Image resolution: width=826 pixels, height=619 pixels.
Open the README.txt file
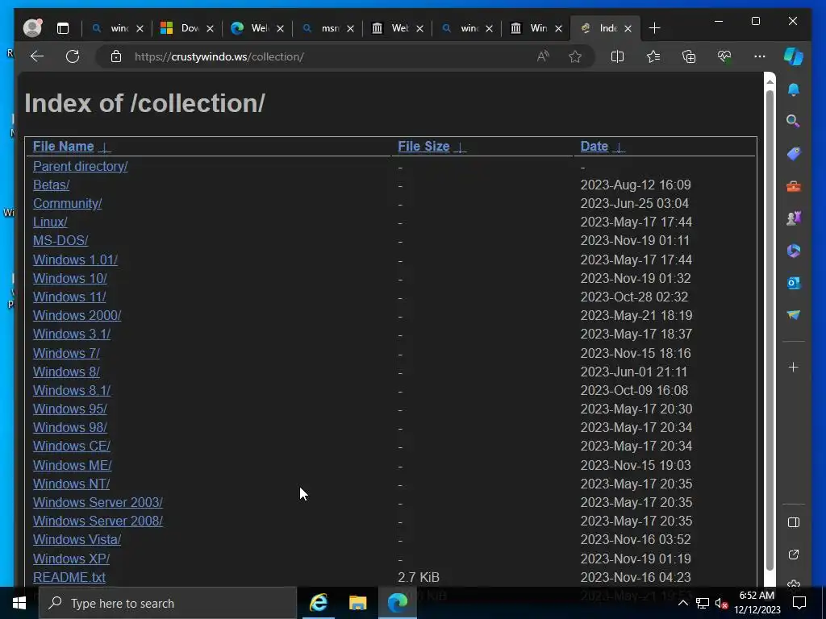(69, 577)
